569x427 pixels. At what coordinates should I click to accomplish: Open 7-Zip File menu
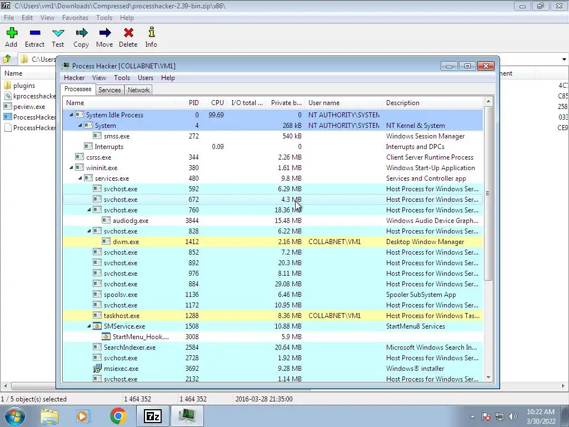pyautogui.click(x=9, y=17)
